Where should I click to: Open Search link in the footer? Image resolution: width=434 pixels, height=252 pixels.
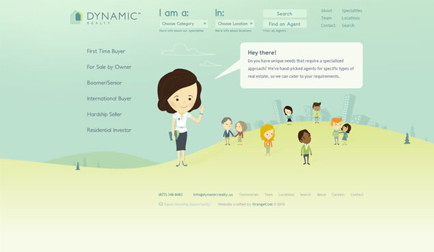point(306,195)
